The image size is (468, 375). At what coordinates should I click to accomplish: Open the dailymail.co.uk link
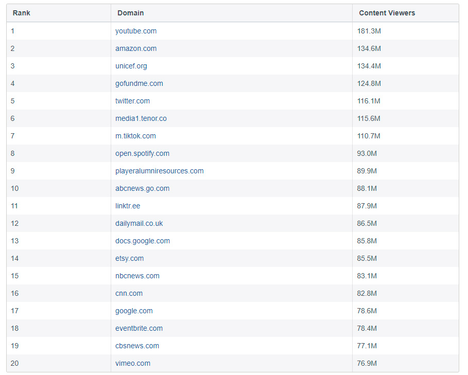(x=139, y=223)
